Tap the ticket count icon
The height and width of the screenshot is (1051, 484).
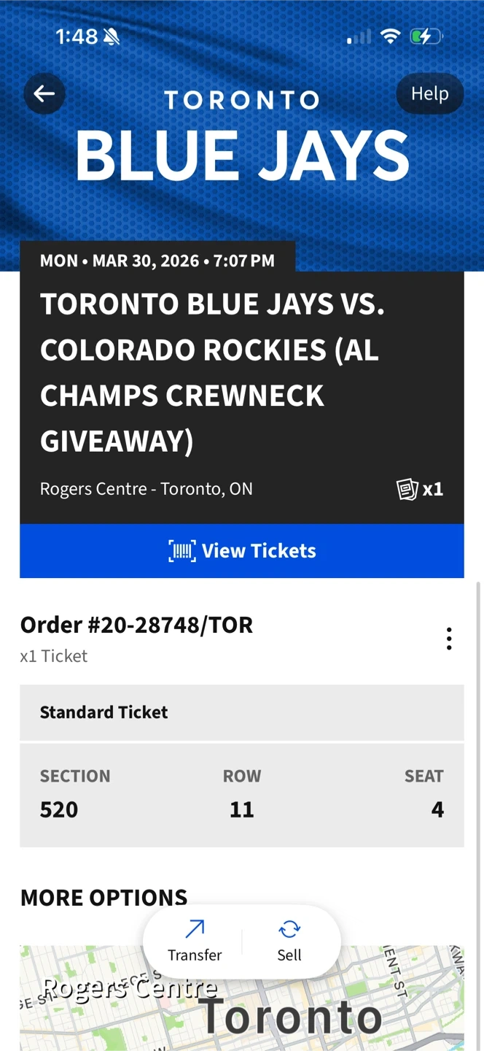[x=407, y=489]
